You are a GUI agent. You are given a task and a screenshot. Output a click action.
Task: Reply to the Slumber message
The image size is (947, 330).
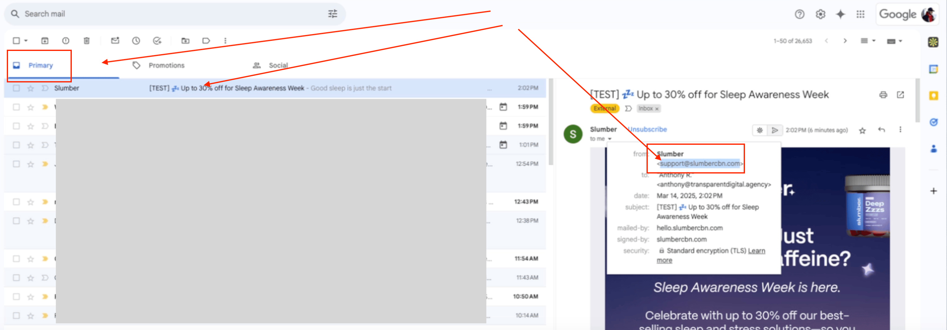881,130
